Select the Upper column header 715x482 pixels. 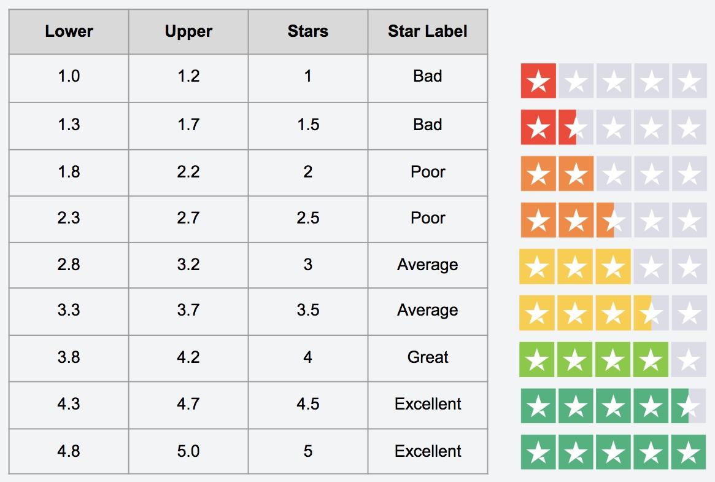pyautogui.click(x=188, y=31)
